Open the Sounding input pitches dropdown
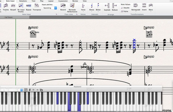This screenshot has height=112, width=173. coord(50,8)
